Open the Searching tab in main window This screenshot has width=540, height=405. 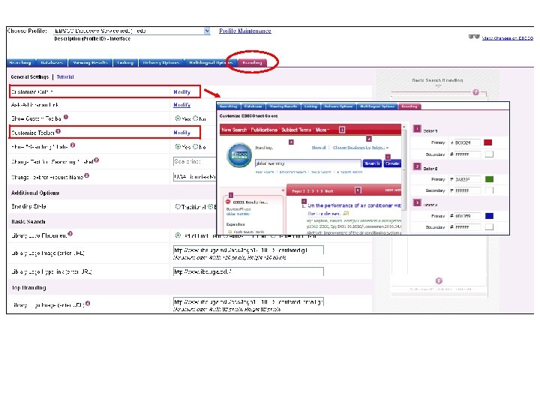coord(20,62)
